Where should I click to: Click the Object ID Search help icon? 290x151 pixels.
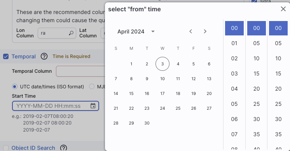(63, 148)
